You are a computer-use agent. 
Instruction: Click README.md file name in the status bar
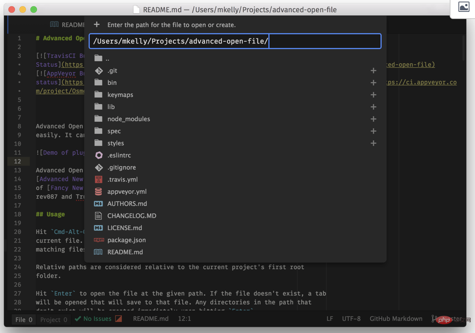[x=151, y=319]
